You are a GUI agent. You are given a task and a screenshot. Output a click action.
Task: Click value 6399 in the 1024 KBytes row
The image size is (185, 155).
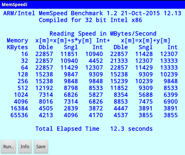pyautogui.click(x=171, y=95)
